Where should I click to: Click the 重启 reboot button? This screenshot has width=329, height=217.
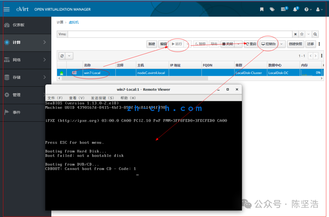(251, 44)
